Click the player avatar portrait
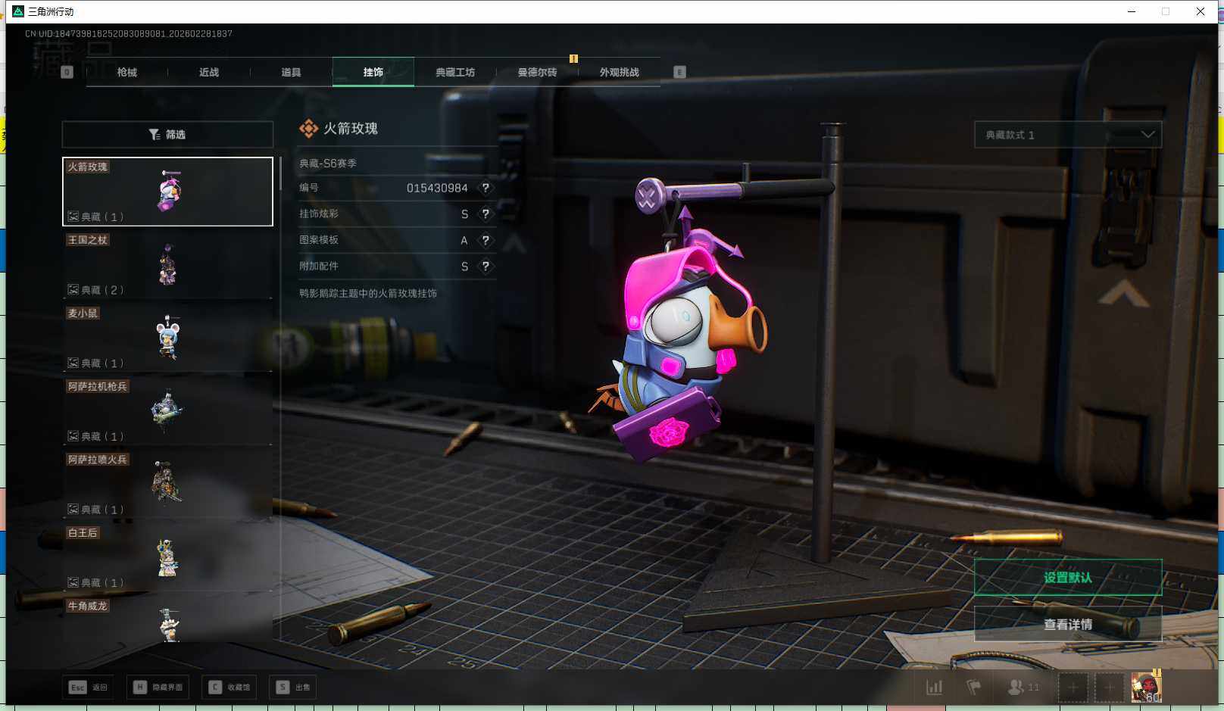Viewport: 1224px width, 711px height. [1145, 688]
